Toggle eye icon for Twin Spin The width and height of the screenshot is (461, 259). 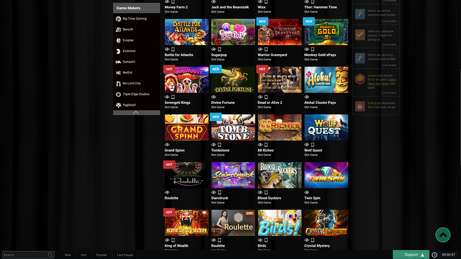(307, 192)
